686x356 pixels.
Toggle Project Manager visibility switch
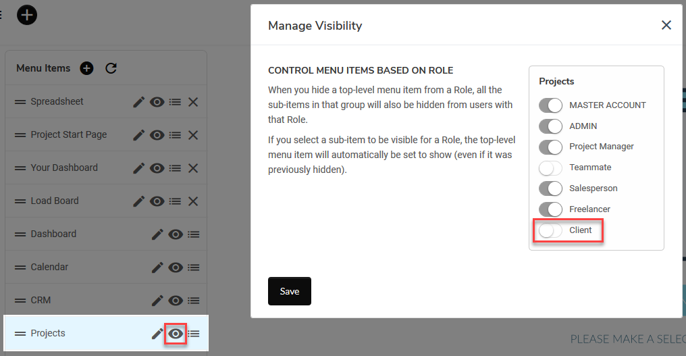(550, 147)
